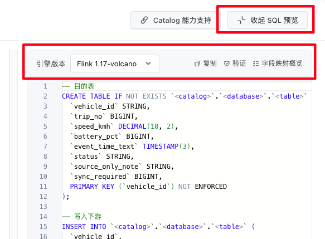Open the Flink 1.17-volcano engine version dropdown
The image size is (325, 239).
coord(115,64)
